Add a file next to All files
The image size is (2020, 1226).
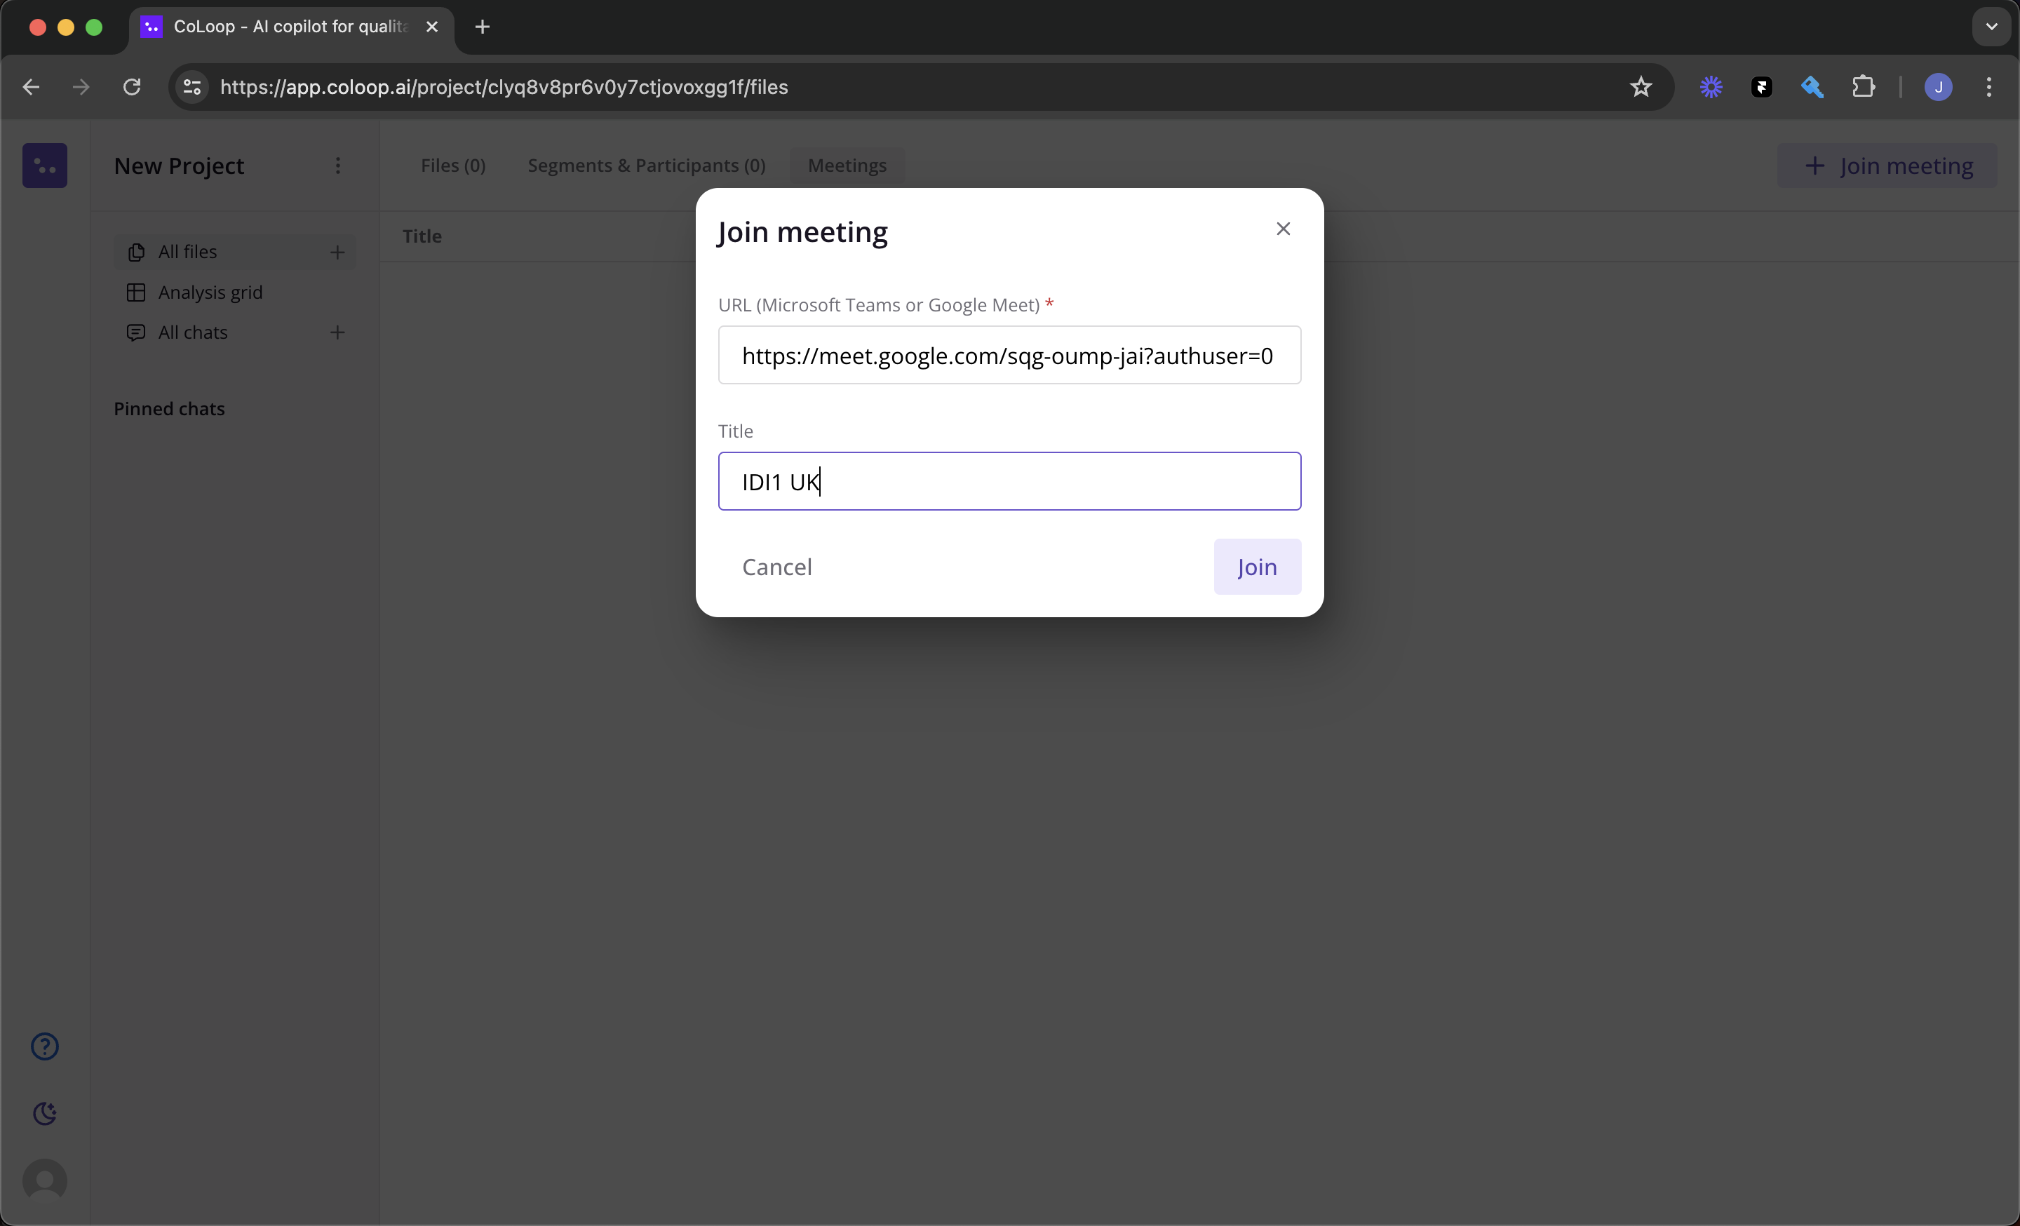coord(337,252)
